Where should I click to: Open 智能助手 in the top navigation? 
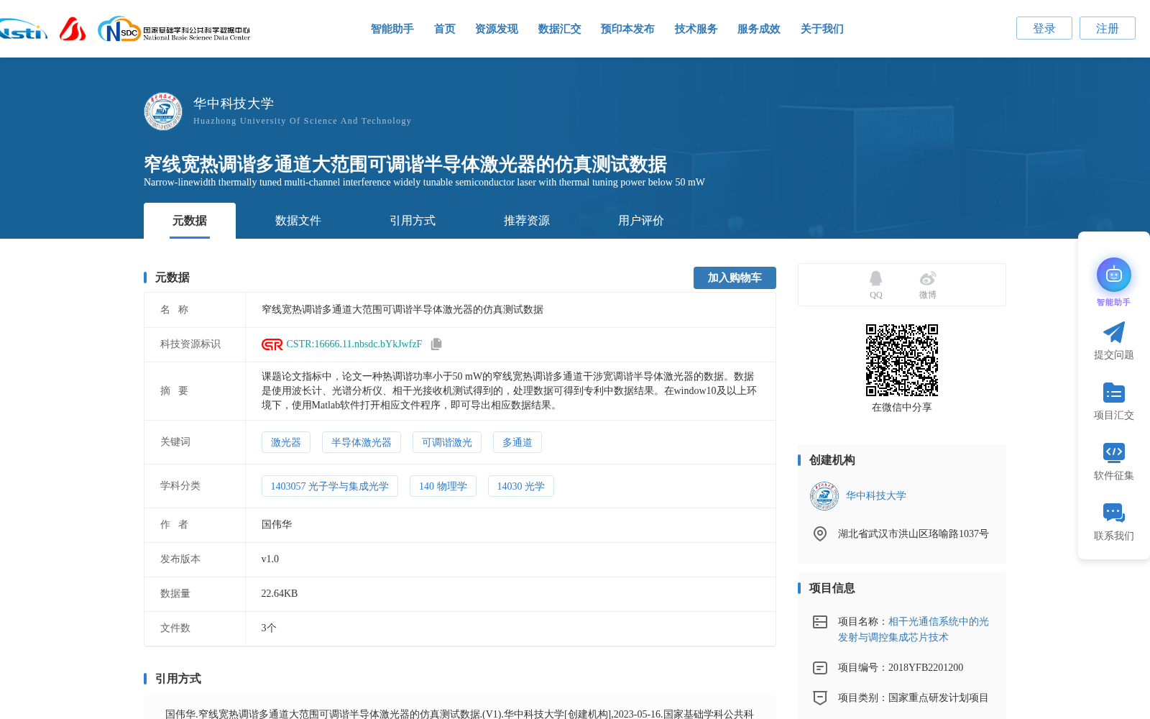click(392, 29)
